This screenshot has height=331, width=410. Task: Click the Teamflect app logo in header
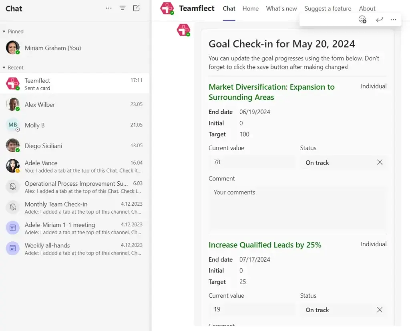[167, 8]
